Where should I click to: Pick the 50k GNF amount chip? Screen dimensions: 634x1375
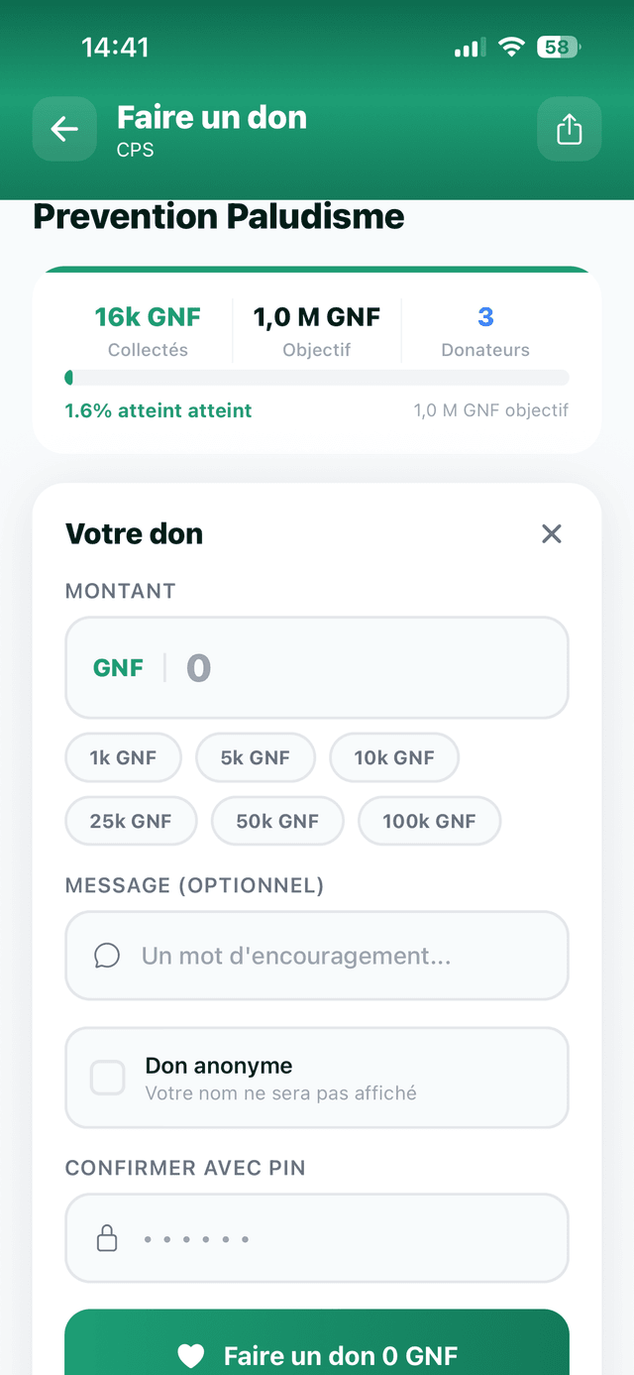(x=277, y=821)
